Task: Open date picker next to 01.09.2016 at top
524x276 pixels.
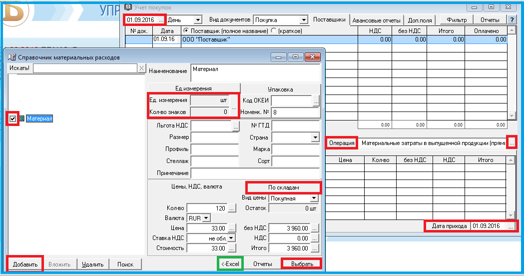Action: (x=161, y=20)
